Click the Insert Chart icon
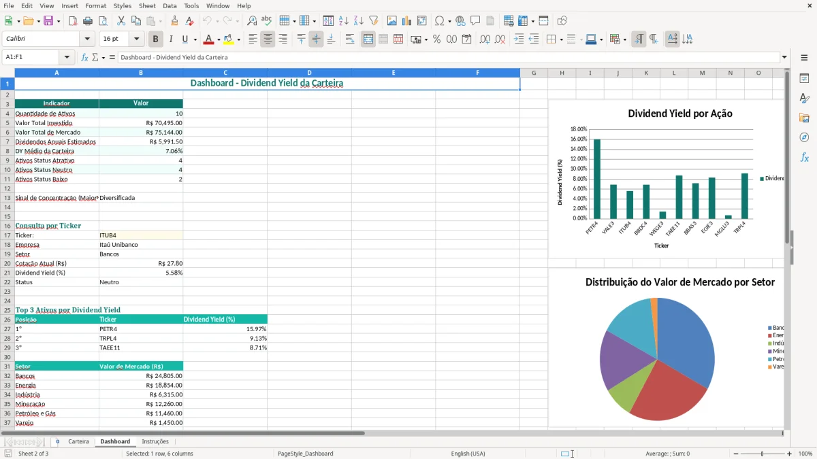 click(407, 21)
